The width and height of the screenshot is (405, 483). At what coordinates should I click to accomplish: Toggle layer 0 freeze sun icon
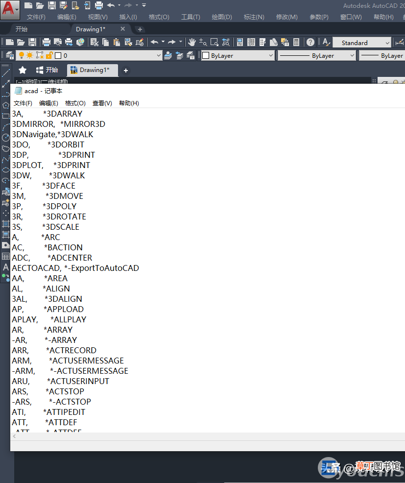[x=30, y=55]
